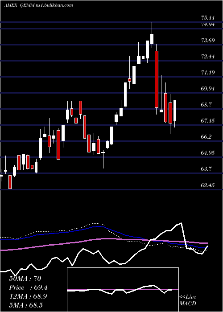
Task: Click the tallest red candlestick body
Action: [x=157, y=79]
